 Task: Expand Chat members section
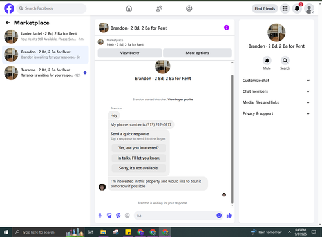pos(276,91)
